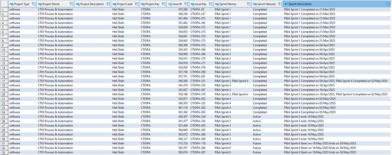Image resolution: width=392 pixels, height=155 pixels.
Task: Click Sprint Names cell in CTIOPA-253 row
Action: (x=233, y=86)
